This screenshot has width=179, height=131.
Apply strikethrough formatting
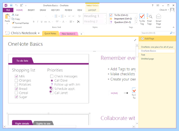46,22
